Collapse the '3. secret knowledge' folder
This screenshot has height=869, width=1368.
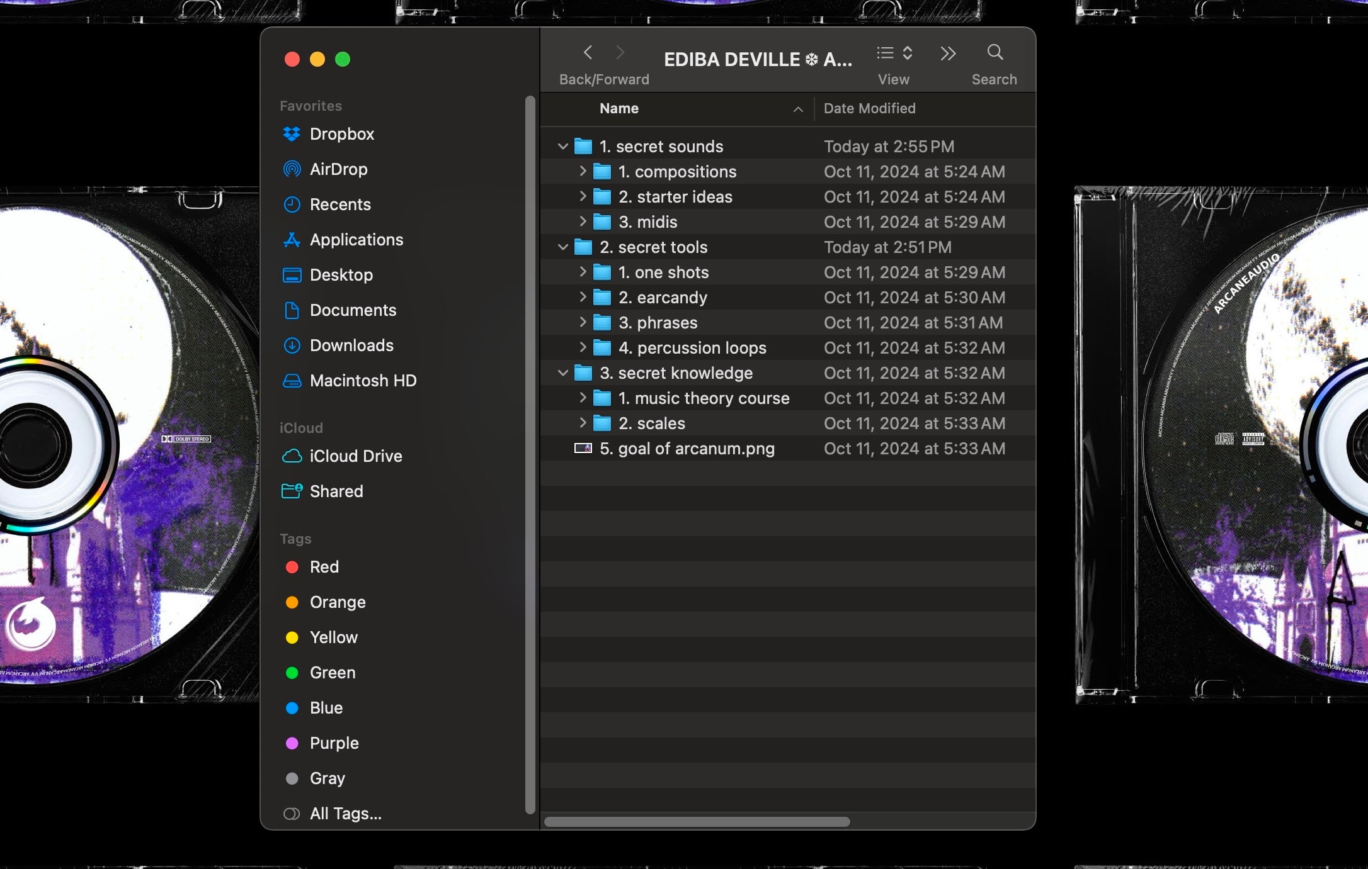tap(562, 373)
